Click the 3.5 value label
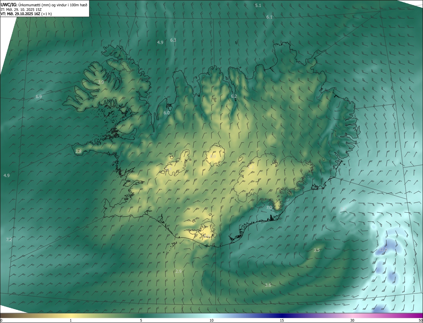Image resolution: width=423 pixels, height=323 pixels. pos(316,250)
